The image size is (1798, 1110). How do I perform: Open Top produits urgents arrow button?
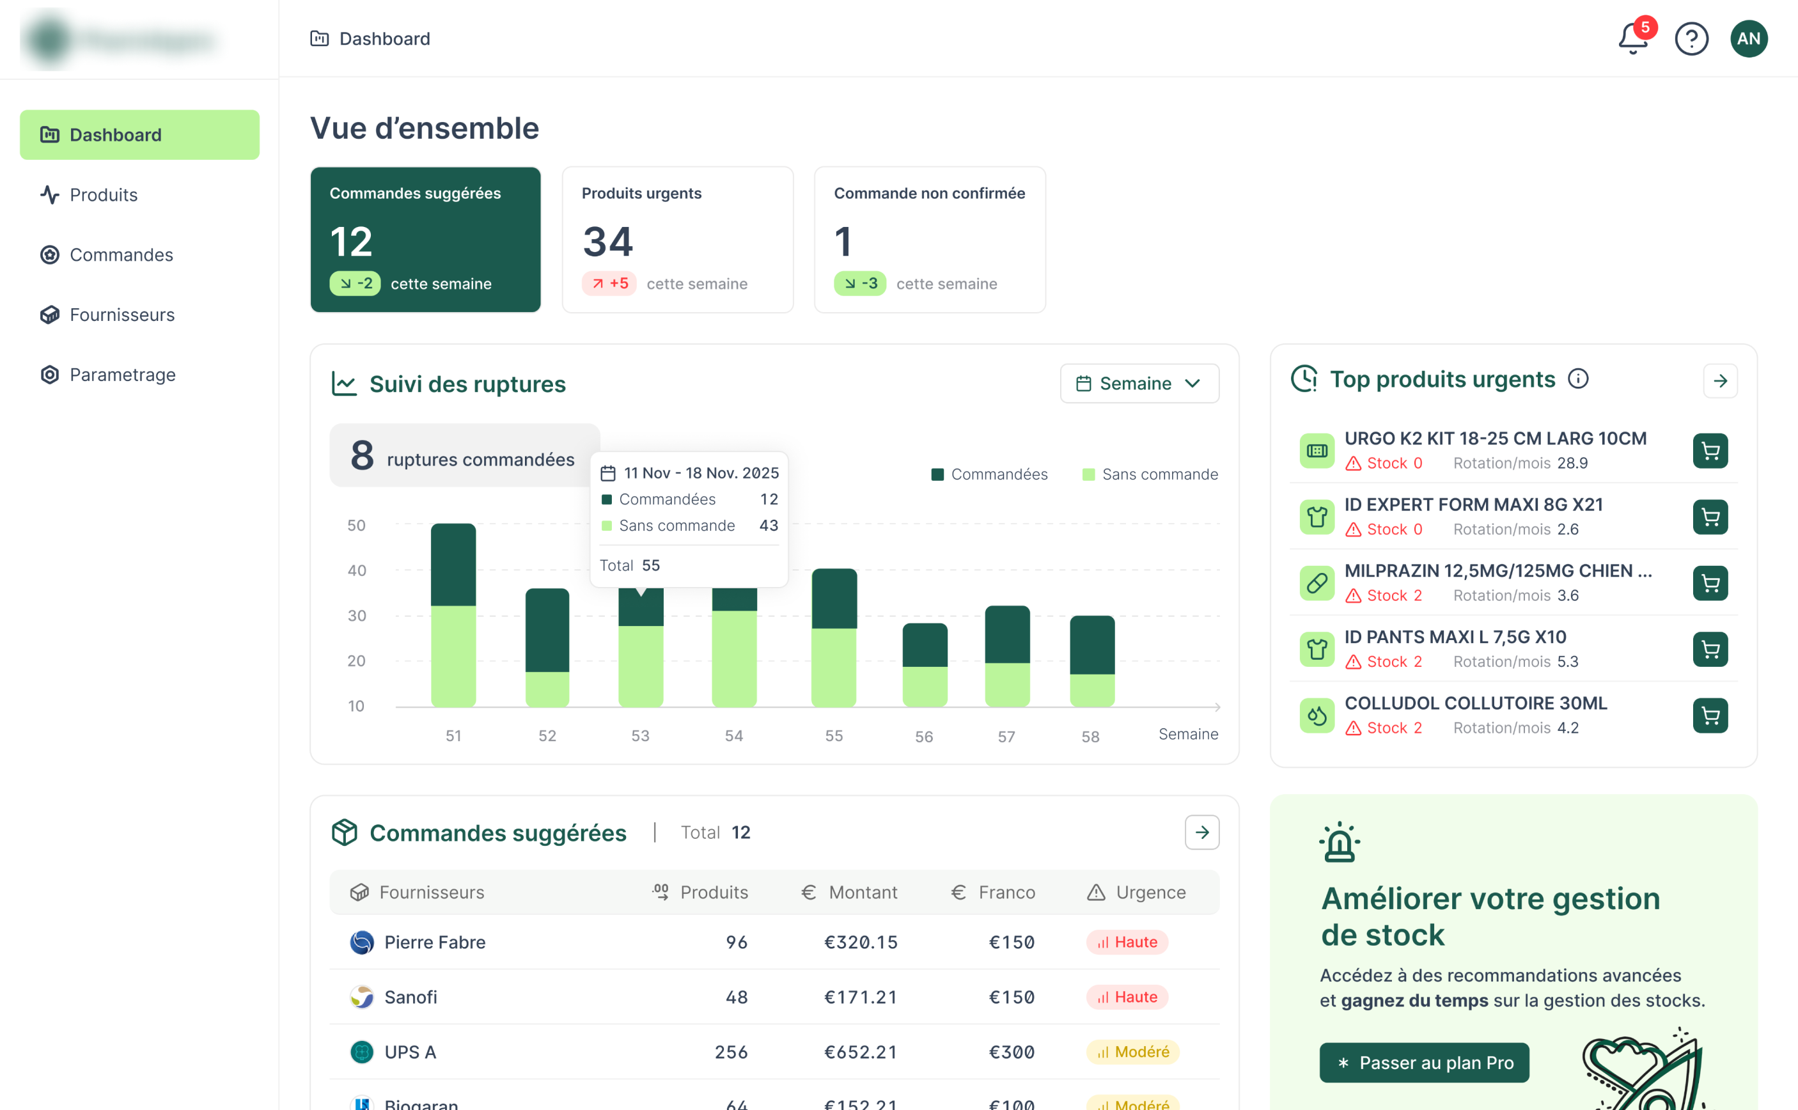[x=1719, y=381]
